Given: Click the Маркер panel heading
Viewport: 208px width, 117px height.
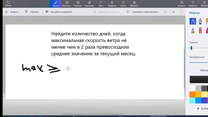Looking at the screenshot, I should pyautogui.click(x=194, y=13).
